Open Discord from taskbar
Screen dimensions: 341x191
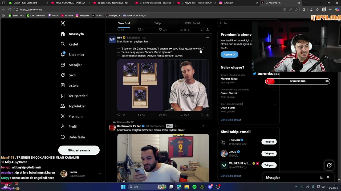pos(210,187)
